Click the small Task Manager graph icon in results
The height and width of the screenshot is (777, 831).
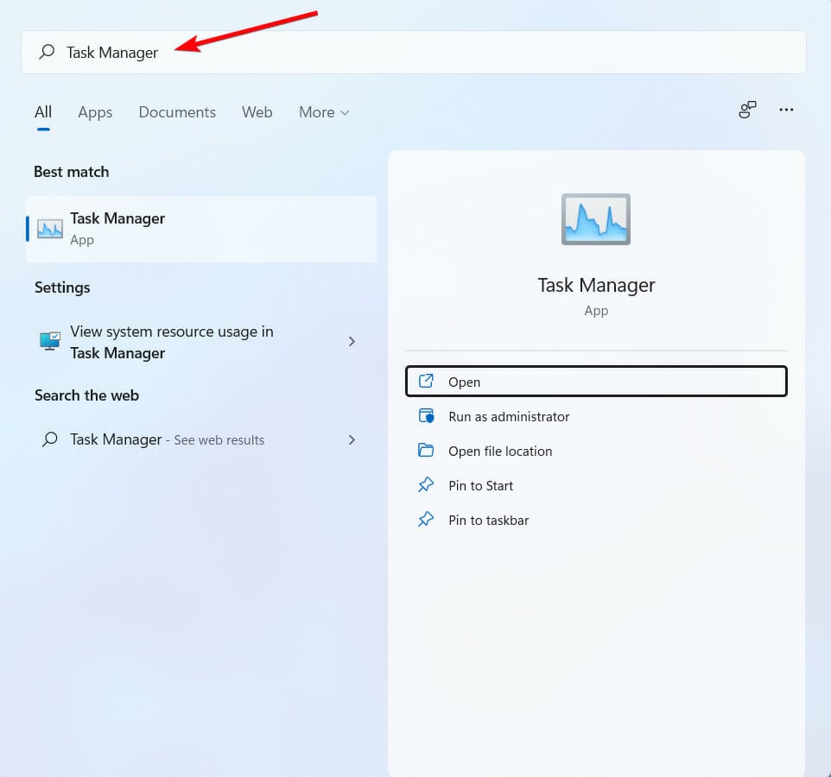click(50, 229)
